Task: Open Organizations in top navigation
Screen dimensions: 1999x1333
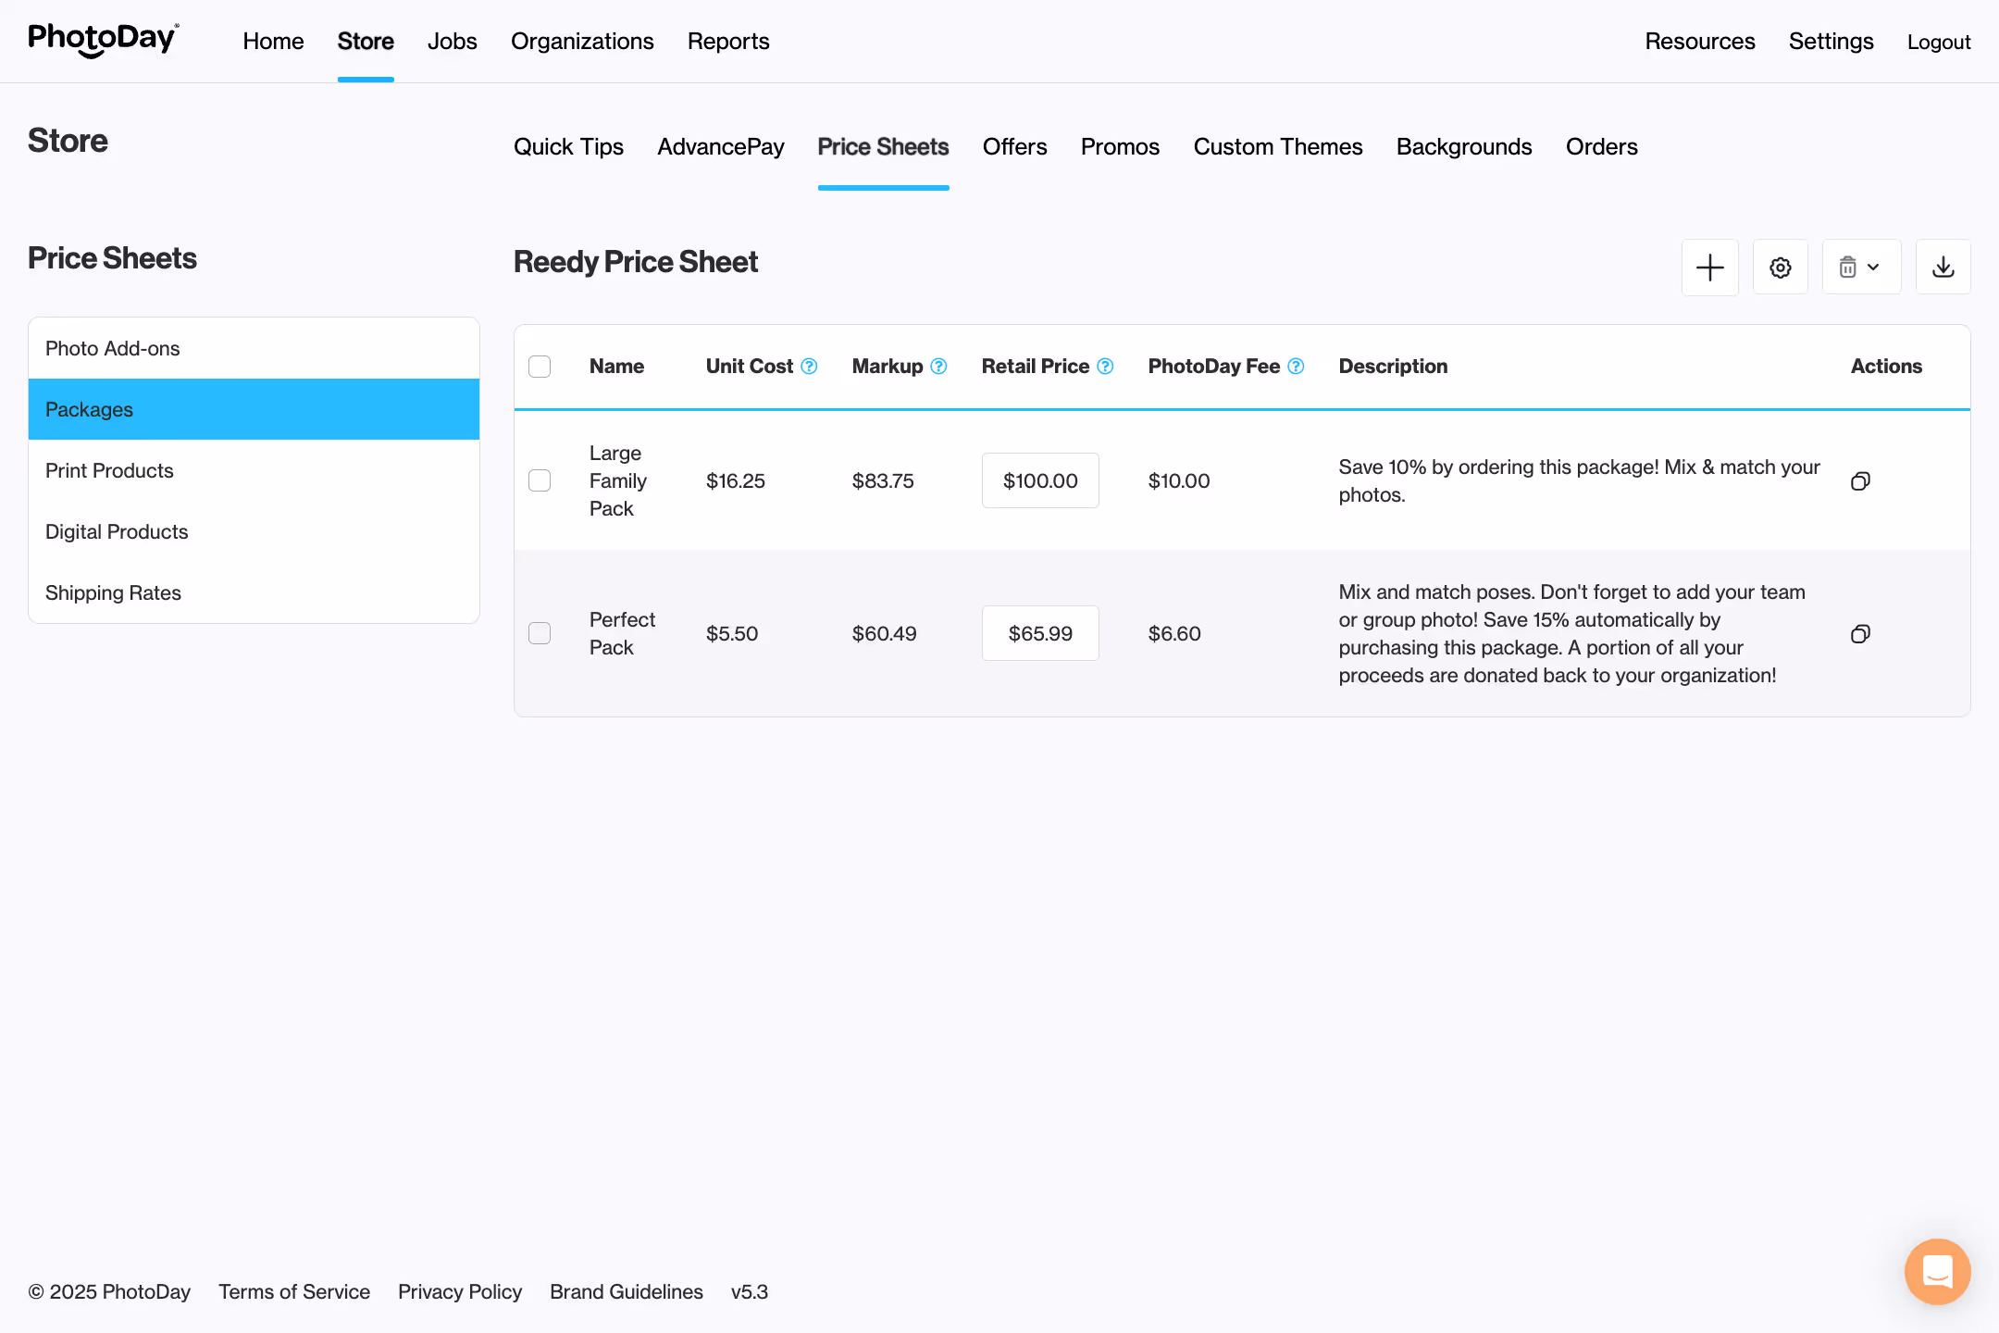Action: click(582, 41)
